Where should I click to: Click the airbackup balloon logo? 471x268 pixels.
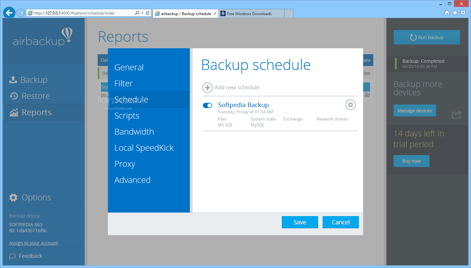click(x=67, y=35)
